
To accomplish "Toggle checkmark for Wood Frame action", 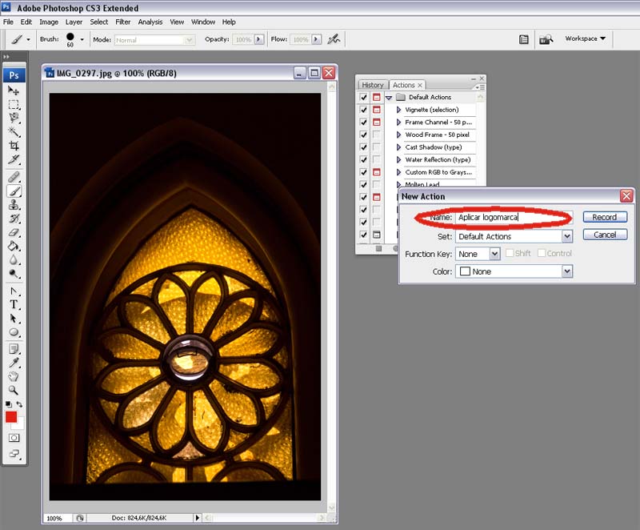I will (x=364, y=135).
